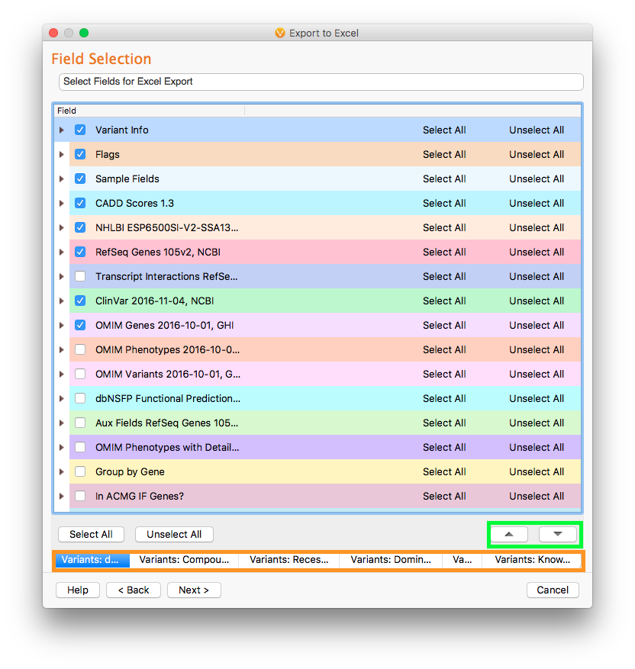
Task: Expand the dbNSFP Functional Prediction group
Action: [x=62, y=398]
